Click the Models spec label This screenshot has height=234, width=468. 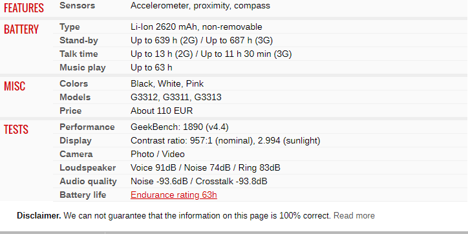(75, 98)
